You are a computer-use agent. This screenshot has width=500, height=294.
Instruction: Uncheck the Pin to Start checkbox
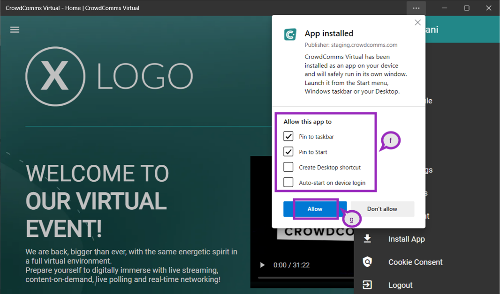[288, 152]
